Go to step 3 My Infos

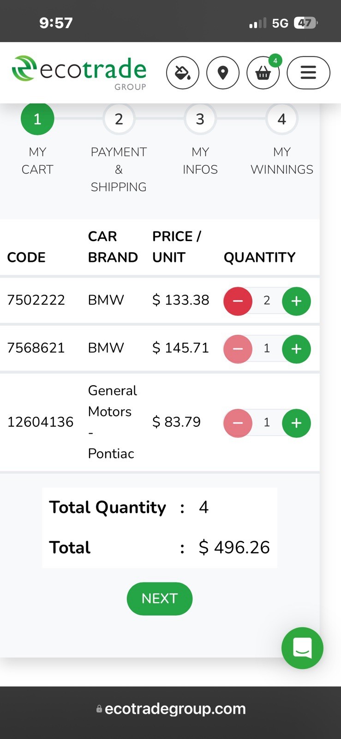[x=200, y=119]
